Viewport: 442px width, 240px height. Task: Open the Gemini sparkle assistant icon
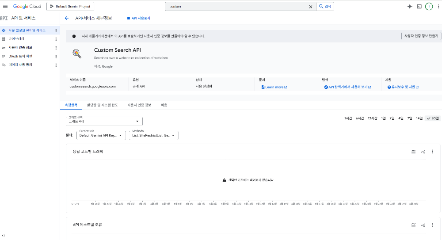coord(410,6)
